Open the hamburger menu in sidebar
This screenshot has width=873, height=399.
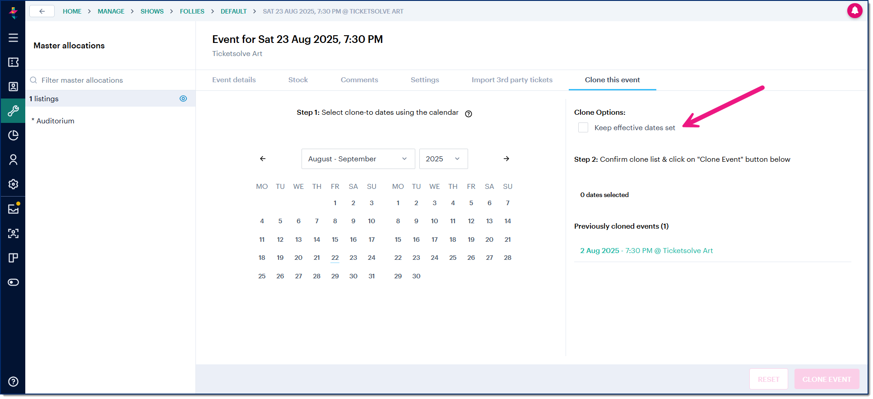point(13,38)
